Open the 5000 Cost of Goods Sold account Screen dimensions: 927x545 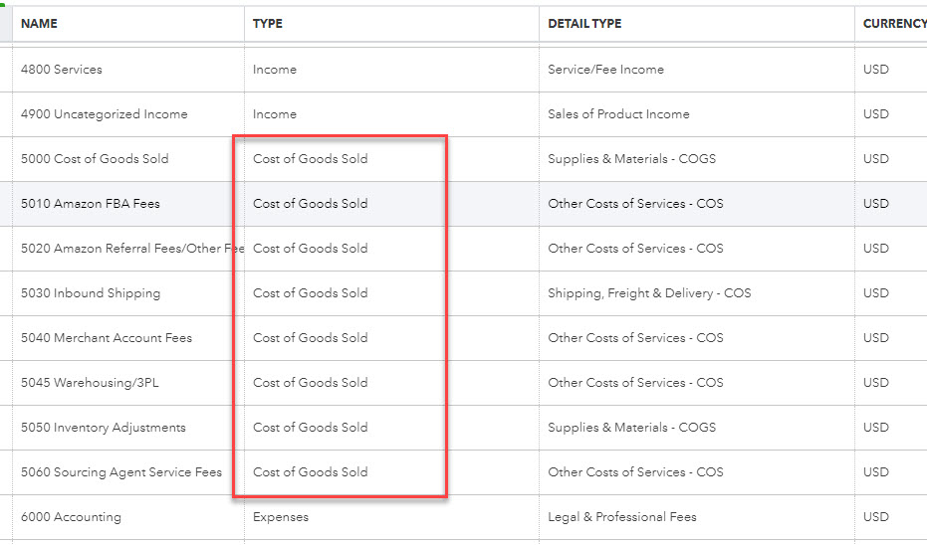tap(95, 159)
